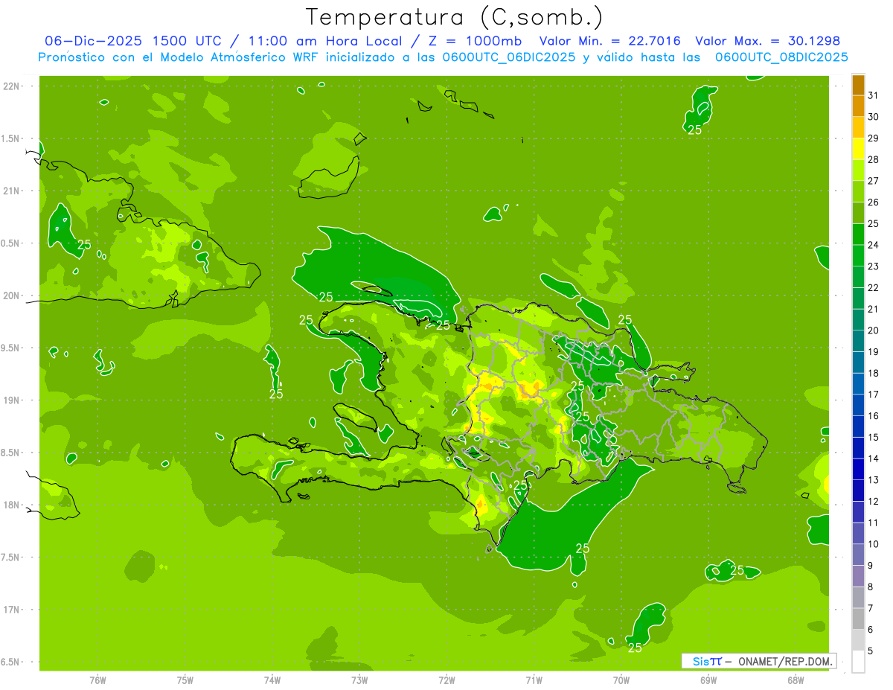Click the color scale value '26'
Image resolution: width=893 pixels, height=690 pixels.
click(x=874, y=202)
